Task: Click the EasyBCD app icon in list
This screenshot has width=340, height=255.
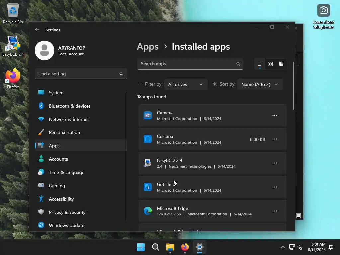Action: tap(148, 163)
